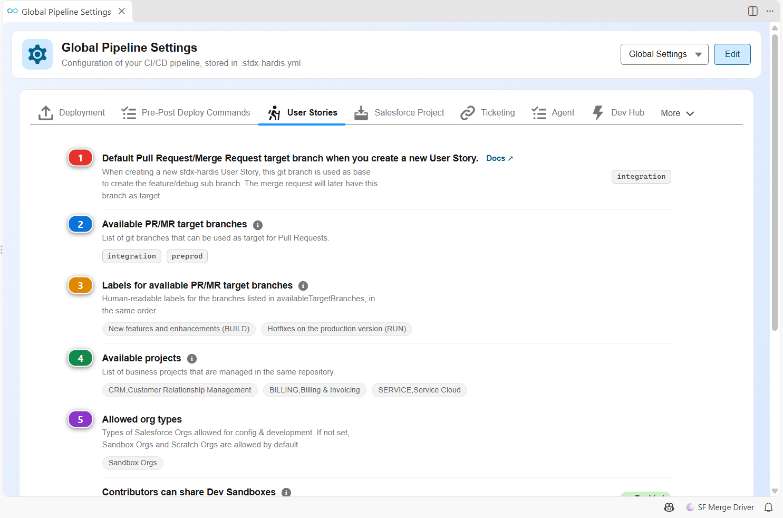Image resolution: width=783 pixels, height=518 pixels.
Task: Click info icon beside Contributors can share Dev Sandboxes
Action: (286, 492)
